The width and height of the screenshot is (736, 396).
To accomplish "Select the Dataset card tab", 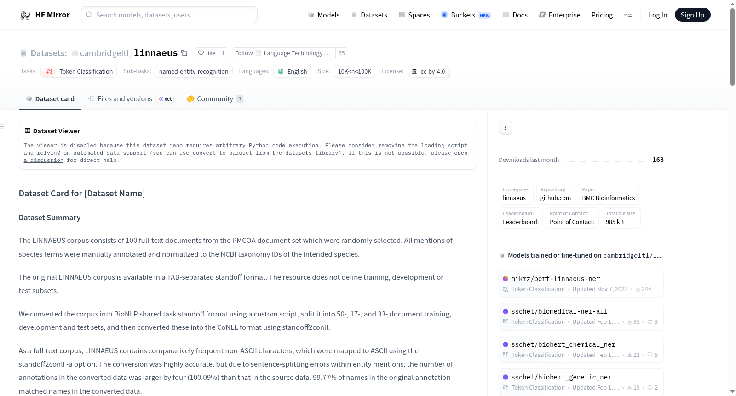I will (50, 99).
